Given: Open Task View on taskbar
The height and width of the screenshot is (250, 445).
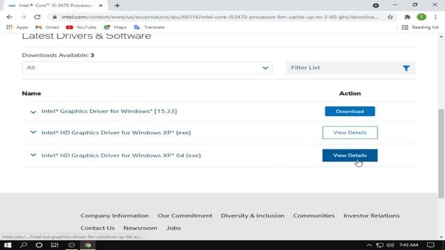Looking at the screenshot, I should click(54, 245).
